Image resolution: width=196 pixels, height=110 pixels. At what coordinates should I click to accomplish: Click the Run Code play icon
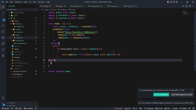pyautogui.click(x=183, y=6)
